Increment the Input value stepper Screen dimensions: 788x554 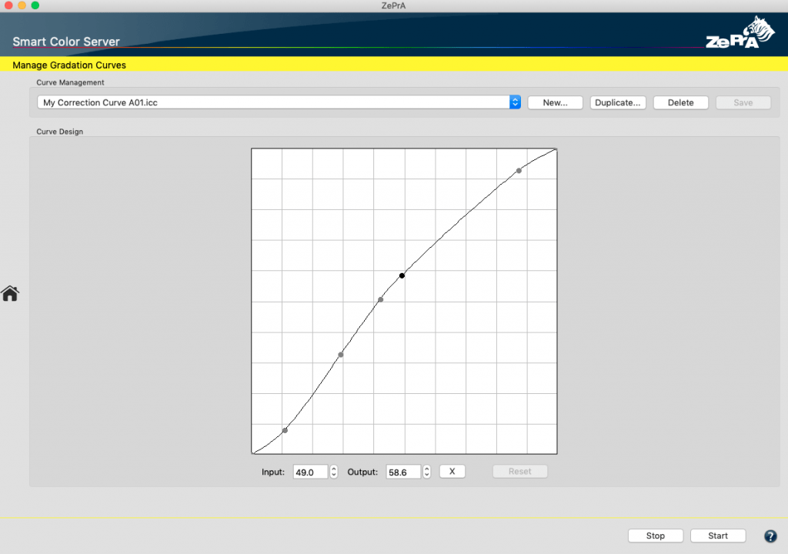[x=332, y=468]
